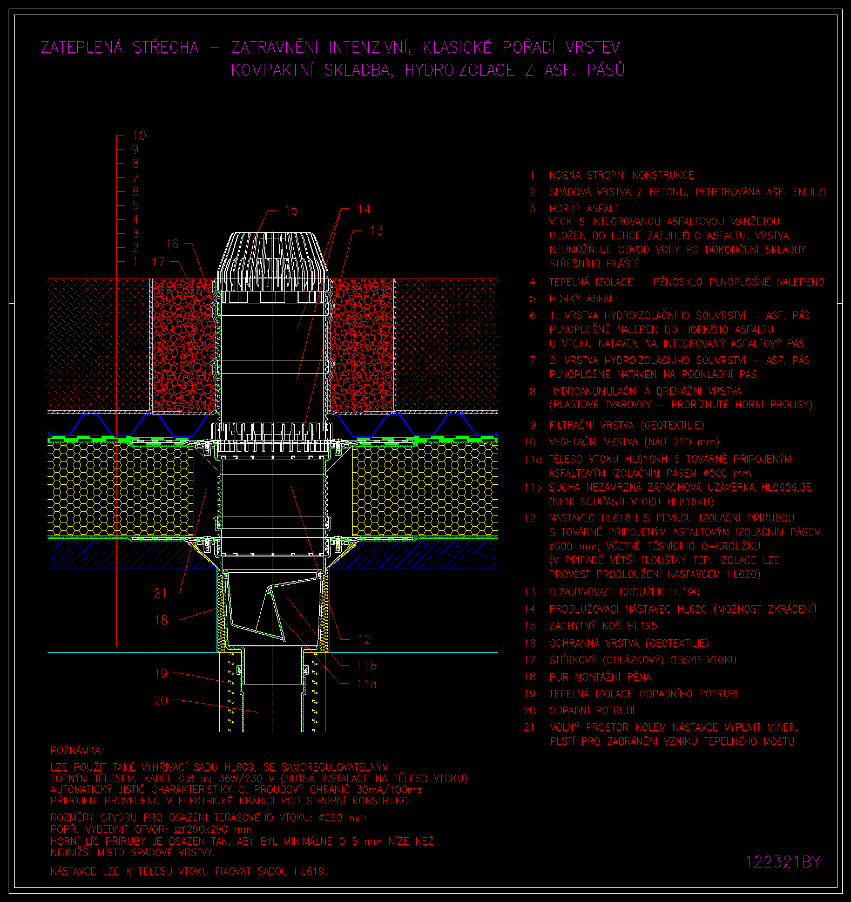Viewport: 851px width, 902px height.
Task: Click legend line 'SUCHÁ NEZÁMRZNÁ ZÁPACHOVÁ UZÁVĚRKA'
Action: [x=653, y=487]
